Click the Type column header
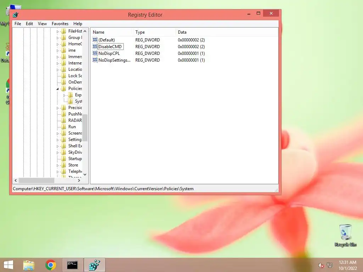Viewport: 363px width, 272px height. click(x=154, y=32)
